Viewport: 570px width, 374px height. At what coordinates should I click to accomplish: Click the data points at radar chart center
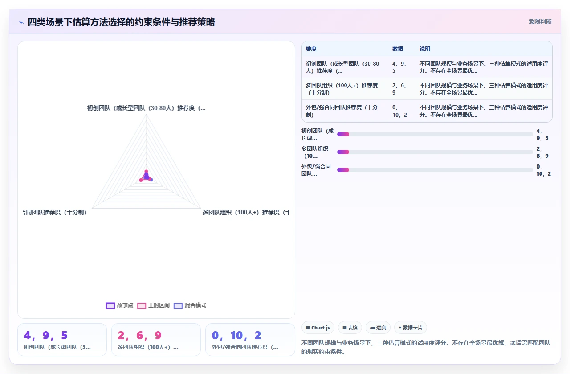pos(146,176)
